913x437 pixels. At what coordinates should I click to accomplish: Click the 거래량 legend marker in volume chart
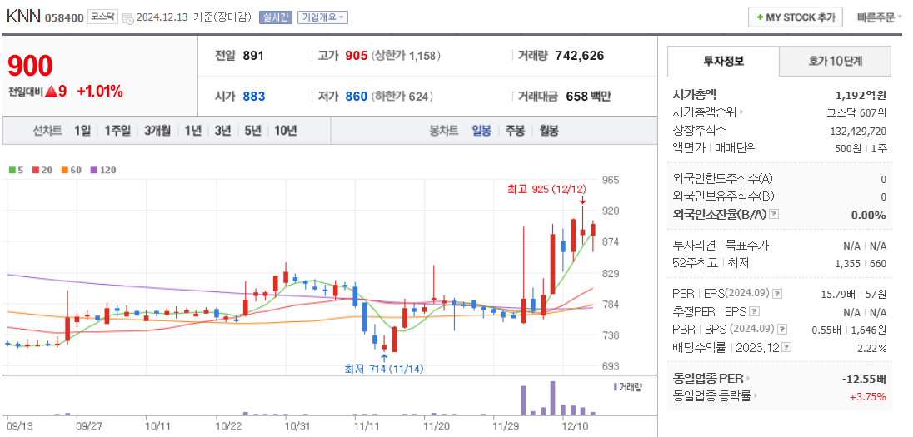tap(615, 386)
